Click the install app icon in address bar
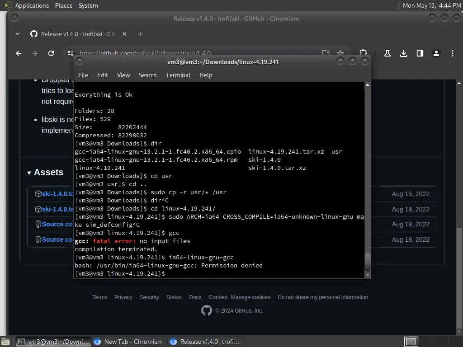The width and height of the screenshot is (463, 347). (x=326, y=52)
